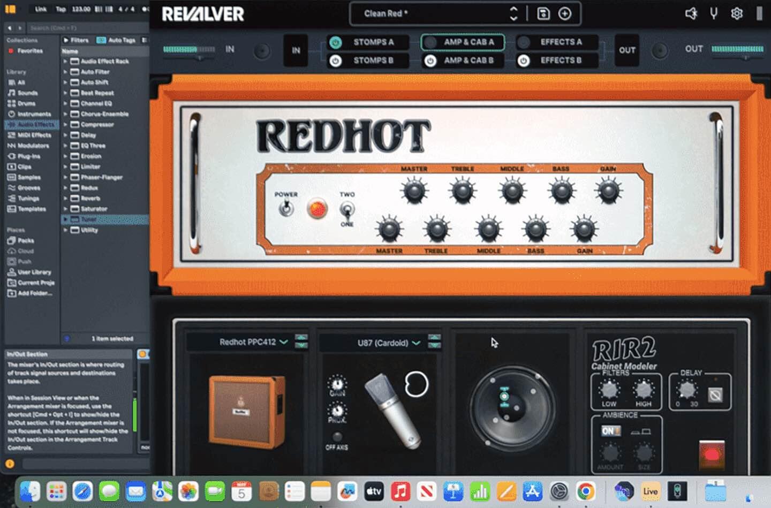The height and width of the screenshot is (508, 771).
Task: Click the cardioid polar pattern icon
Action: click(416, 384)
